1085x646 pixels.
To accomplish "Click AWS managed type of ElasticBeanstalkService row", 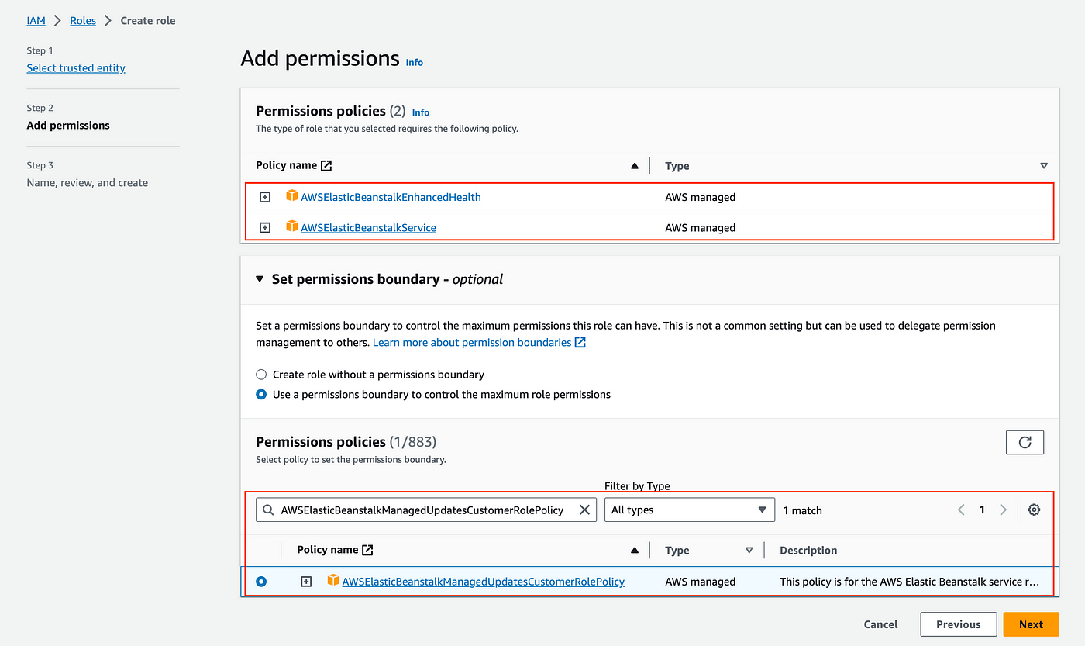I will [701, 228].
